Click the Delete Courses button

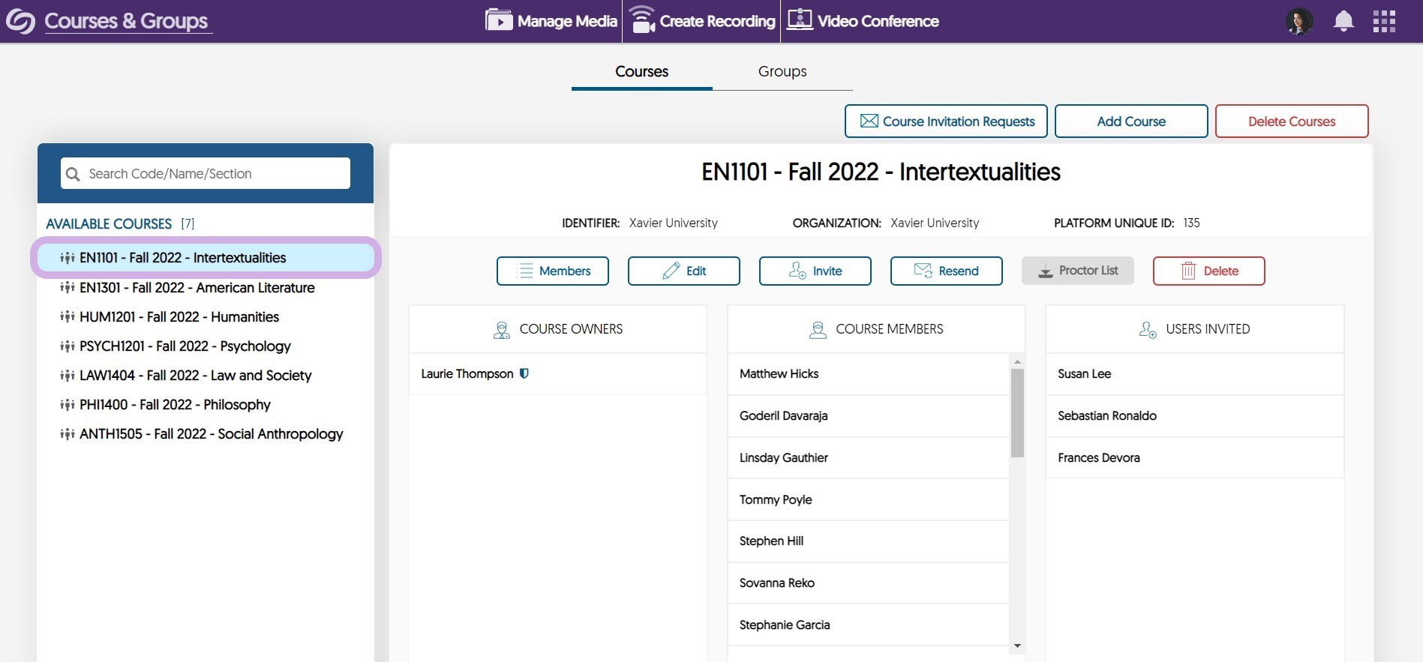point(1291,121)
